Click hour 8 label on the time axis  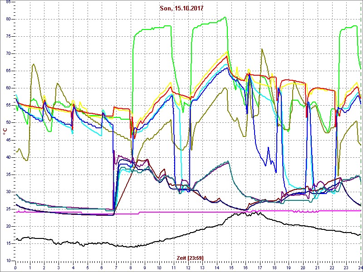coord(131,268)
